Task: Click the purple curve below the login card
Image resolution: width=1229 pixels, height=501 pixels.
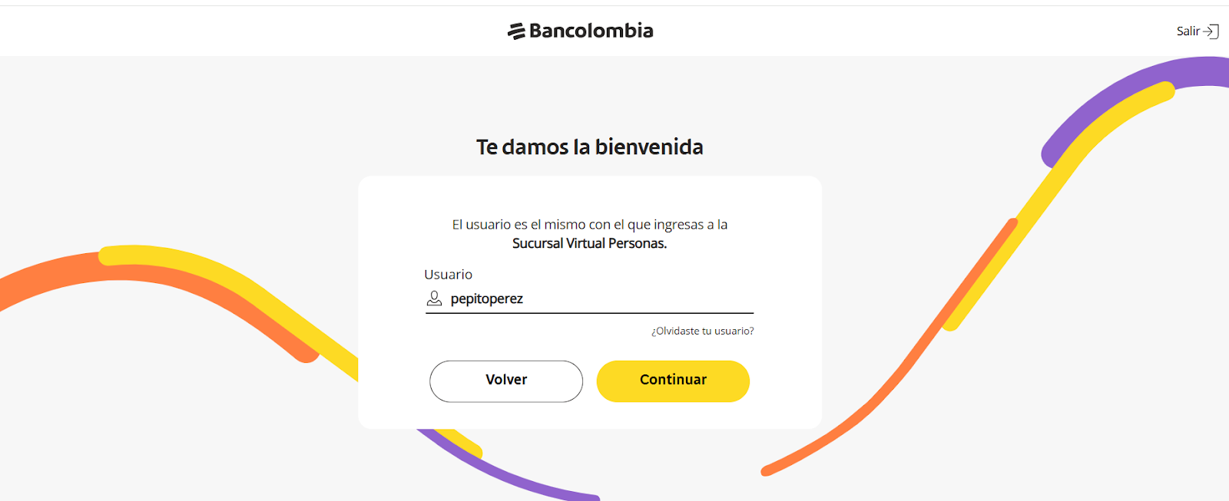Action: 522,480
